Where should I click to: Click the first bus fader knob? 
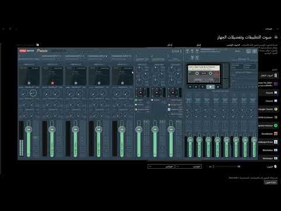[190, 139]
